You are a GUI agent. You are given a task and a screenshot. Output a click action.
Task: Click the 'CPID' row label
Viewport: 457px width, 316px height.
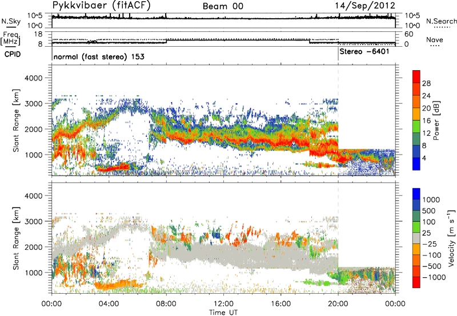[13, 54]
